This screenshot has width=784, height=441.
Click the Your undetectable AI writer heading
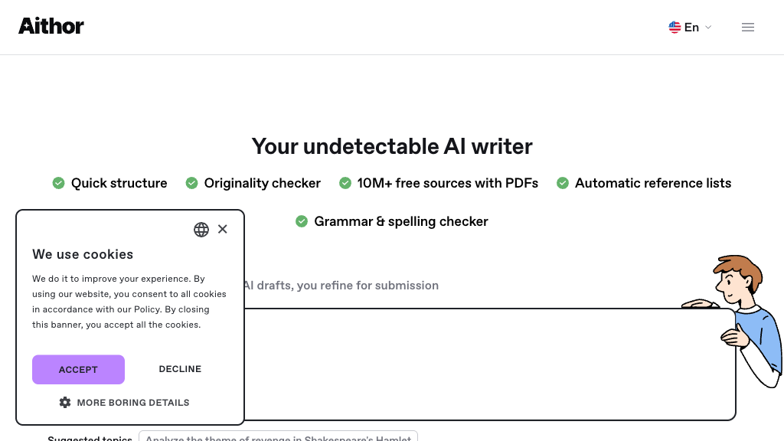pos(392,146)
